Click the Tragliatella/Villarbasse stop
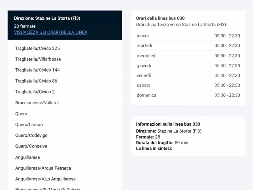253x190 pixels. click(x=38, y=59)
